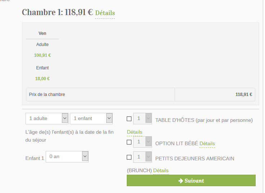Click the Chambre 1 price heading
The image size is (265, 193).
57,12
